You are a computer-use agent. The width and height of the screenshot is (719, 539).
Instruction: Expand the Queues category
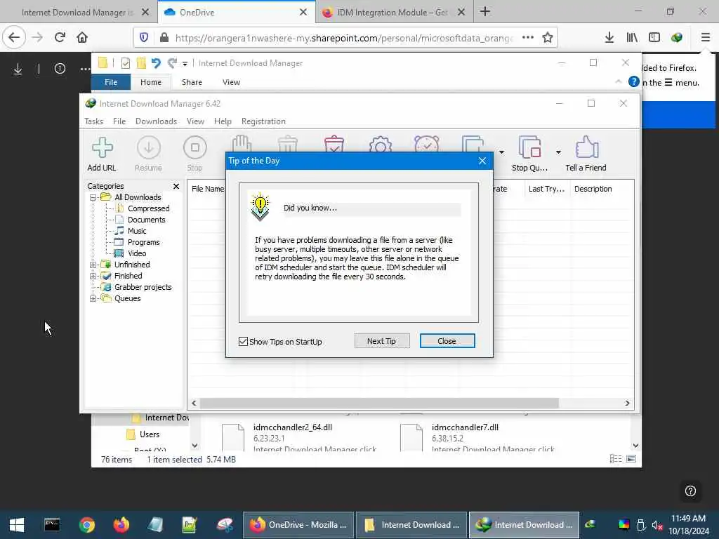(93, 298)
